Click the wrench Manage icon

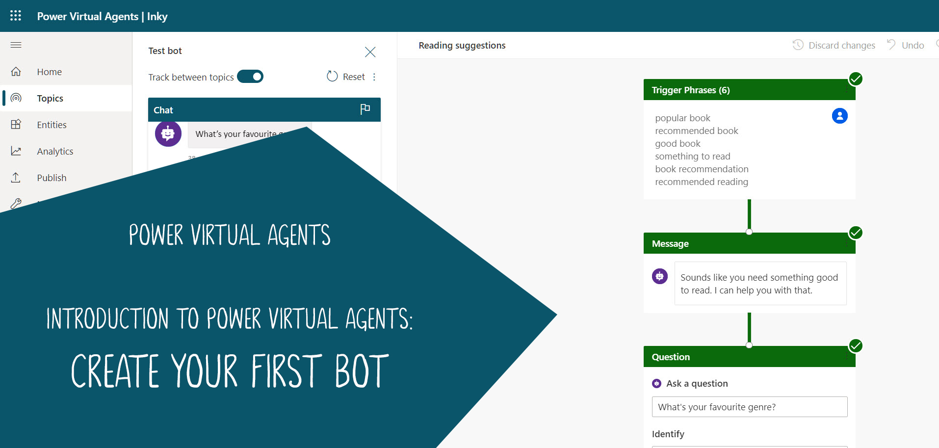click(16, 203)
